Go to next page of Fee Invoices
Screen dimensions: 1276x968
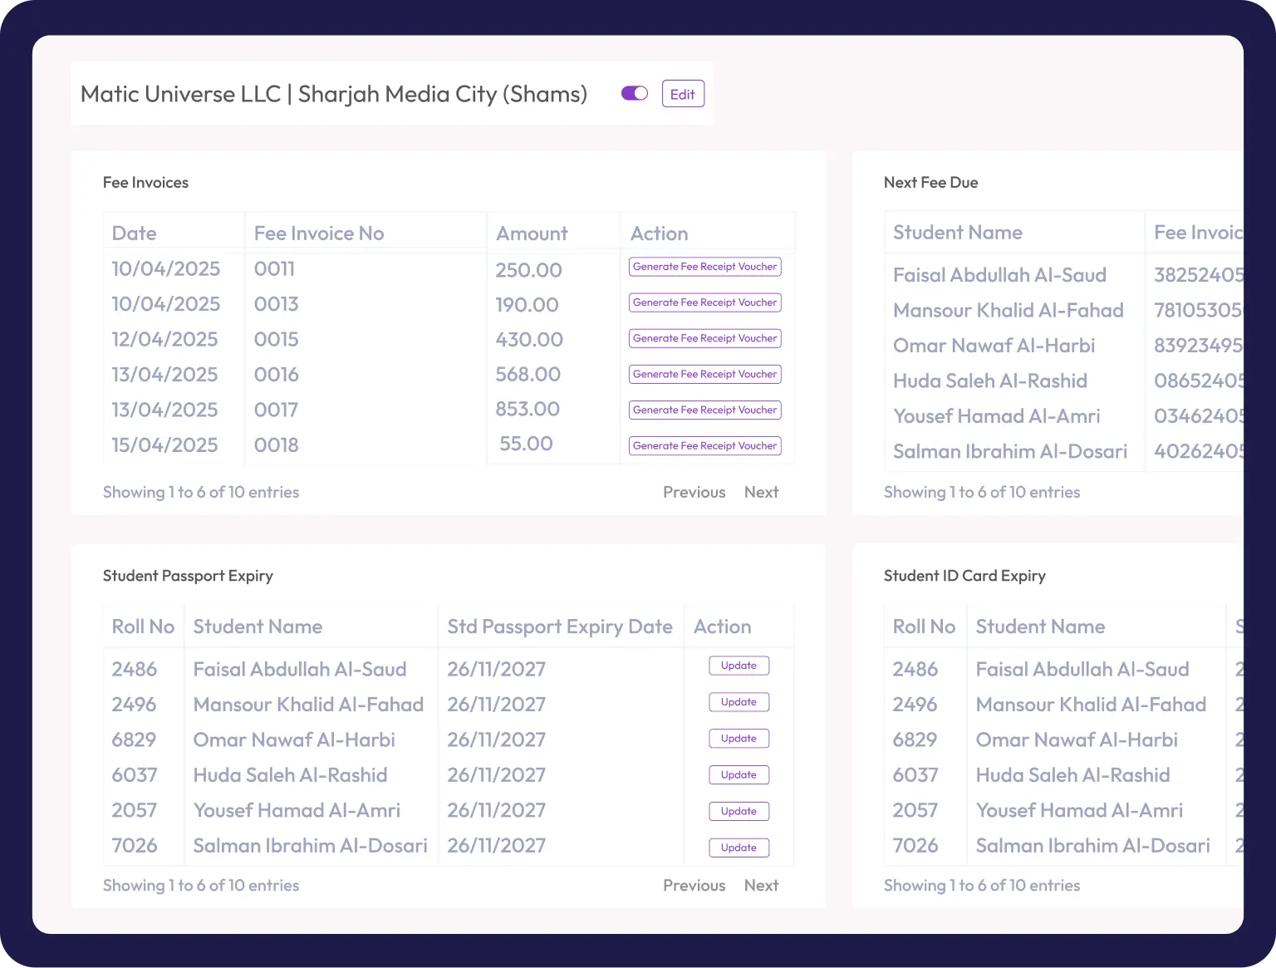click(x=761, y=492)
